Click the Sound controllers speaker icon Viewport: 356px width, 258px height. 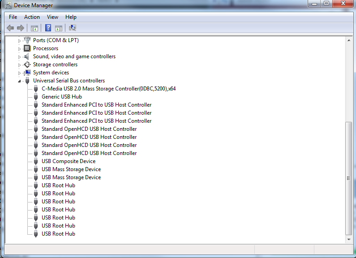click(27, 56)
